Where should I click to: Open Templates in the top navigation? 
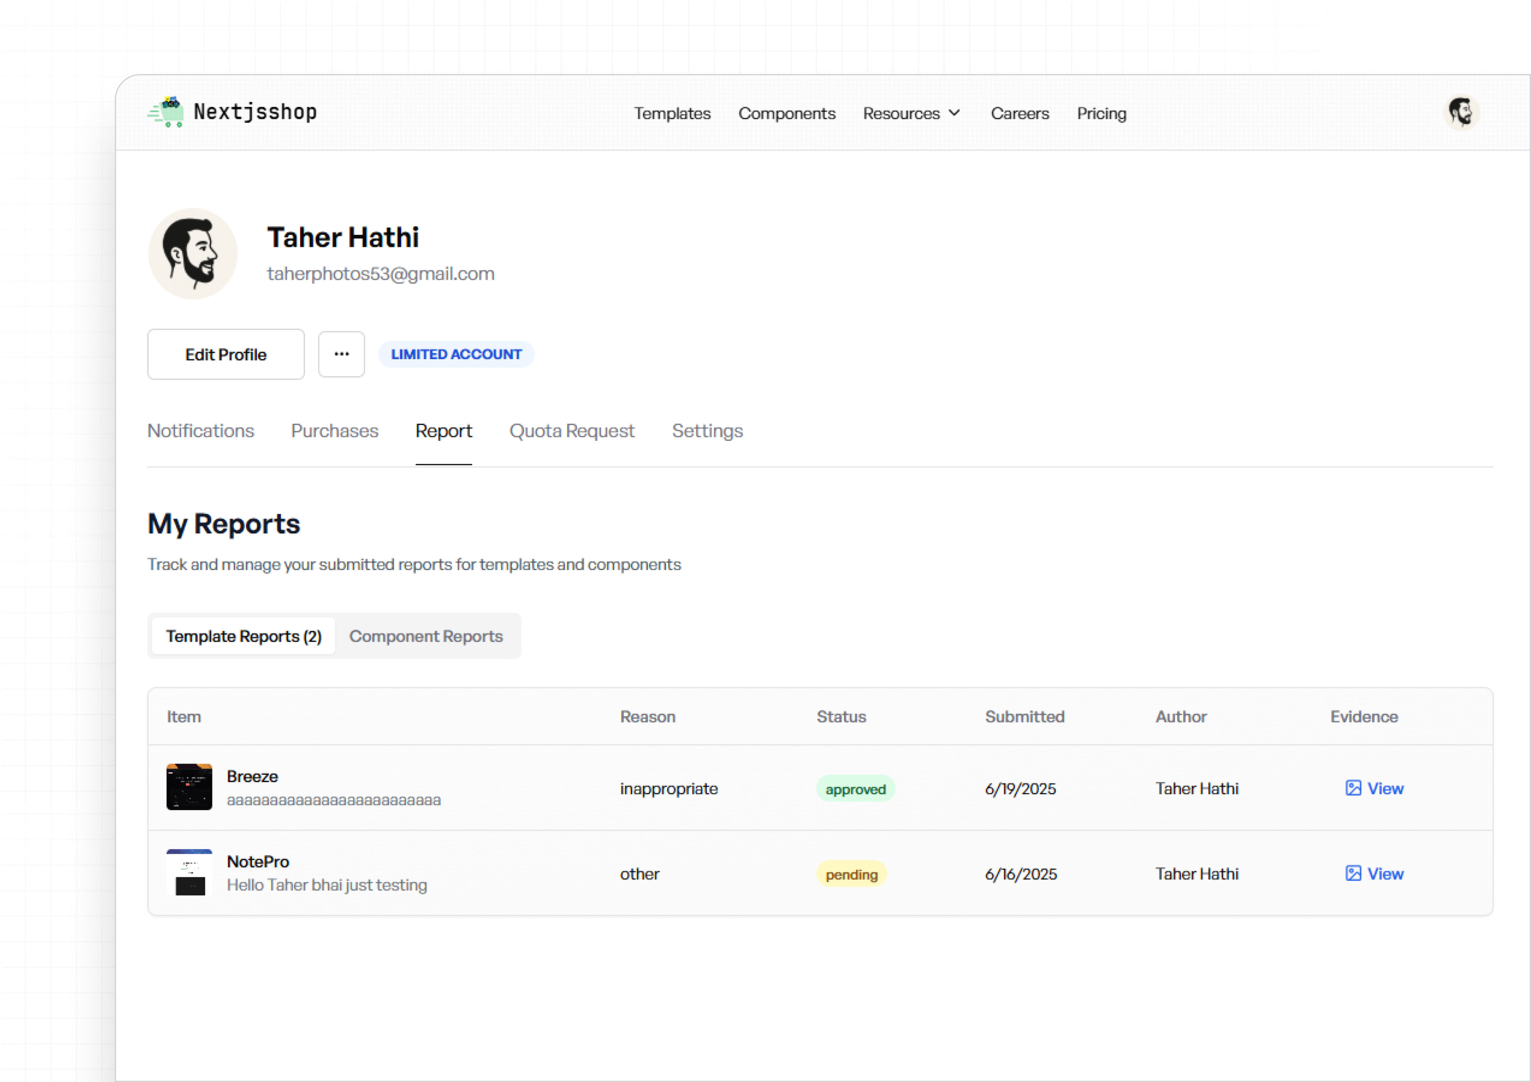[671, 113]
